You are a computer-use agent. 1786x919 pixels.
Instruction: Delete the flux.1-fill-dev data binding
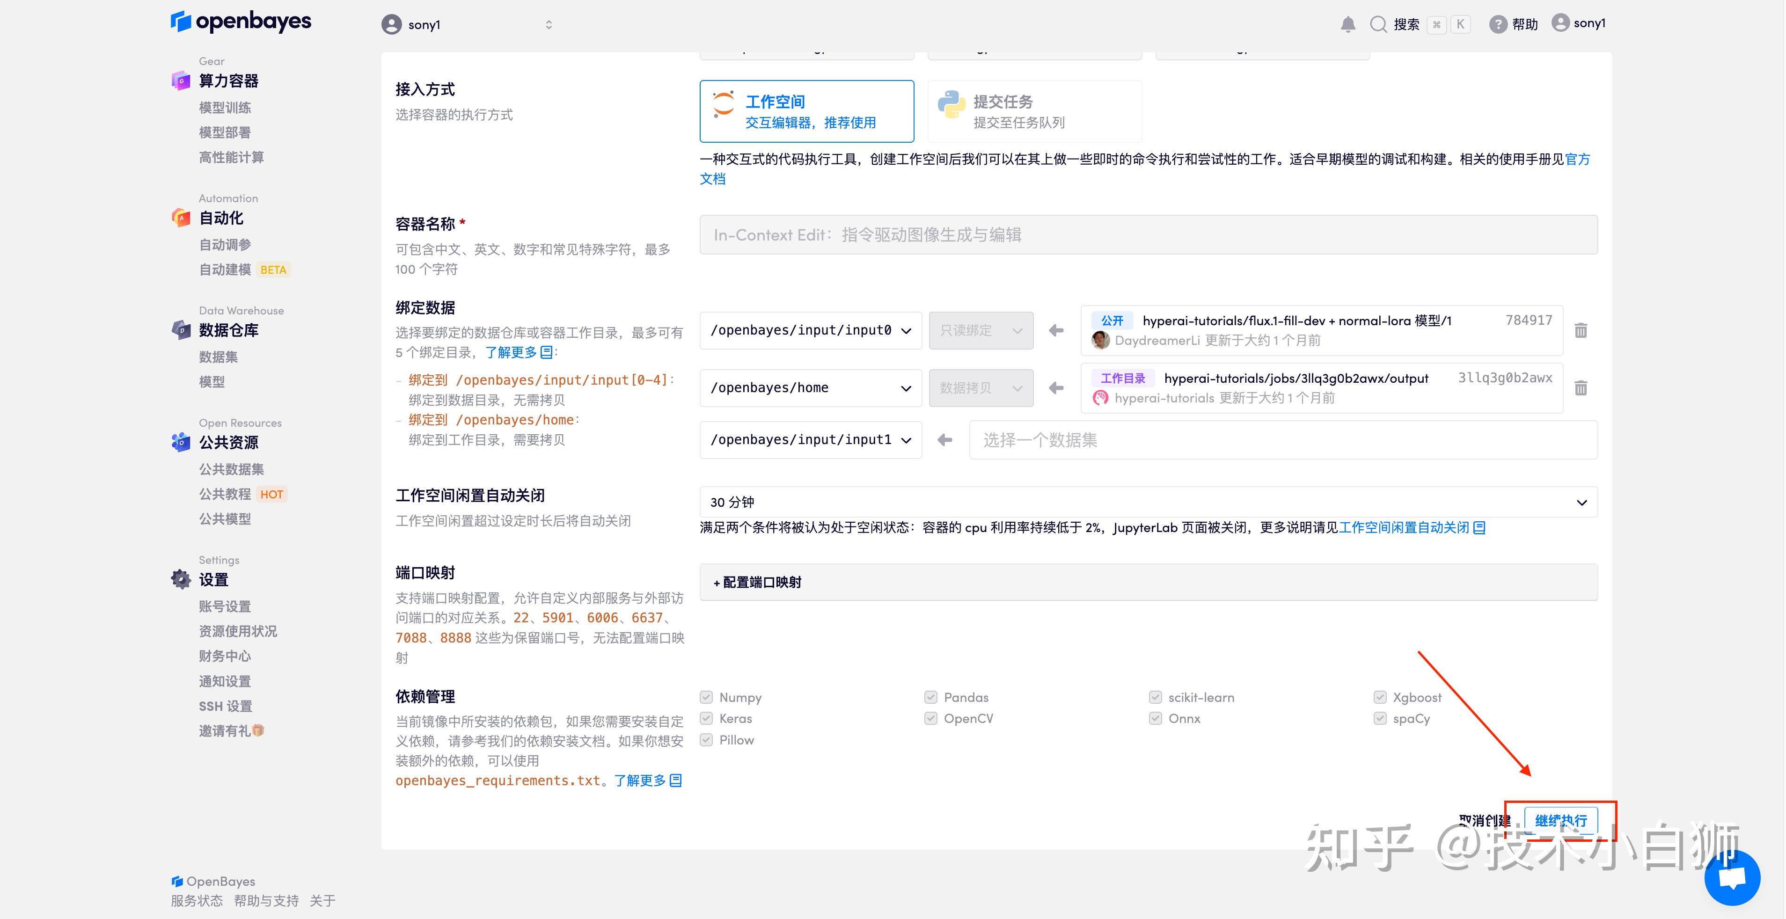pyautogui.click(x=1581, y=331)
